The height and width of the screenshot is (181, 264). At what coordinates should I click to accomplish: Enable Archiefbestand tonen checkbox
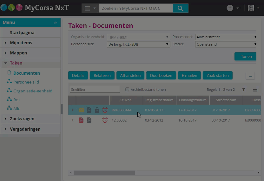pos(127,89)
